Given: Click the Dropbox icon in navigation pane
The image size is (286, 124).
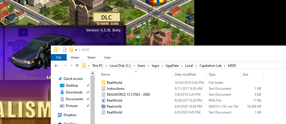Looking at the screenshot, I should point(60,115).
